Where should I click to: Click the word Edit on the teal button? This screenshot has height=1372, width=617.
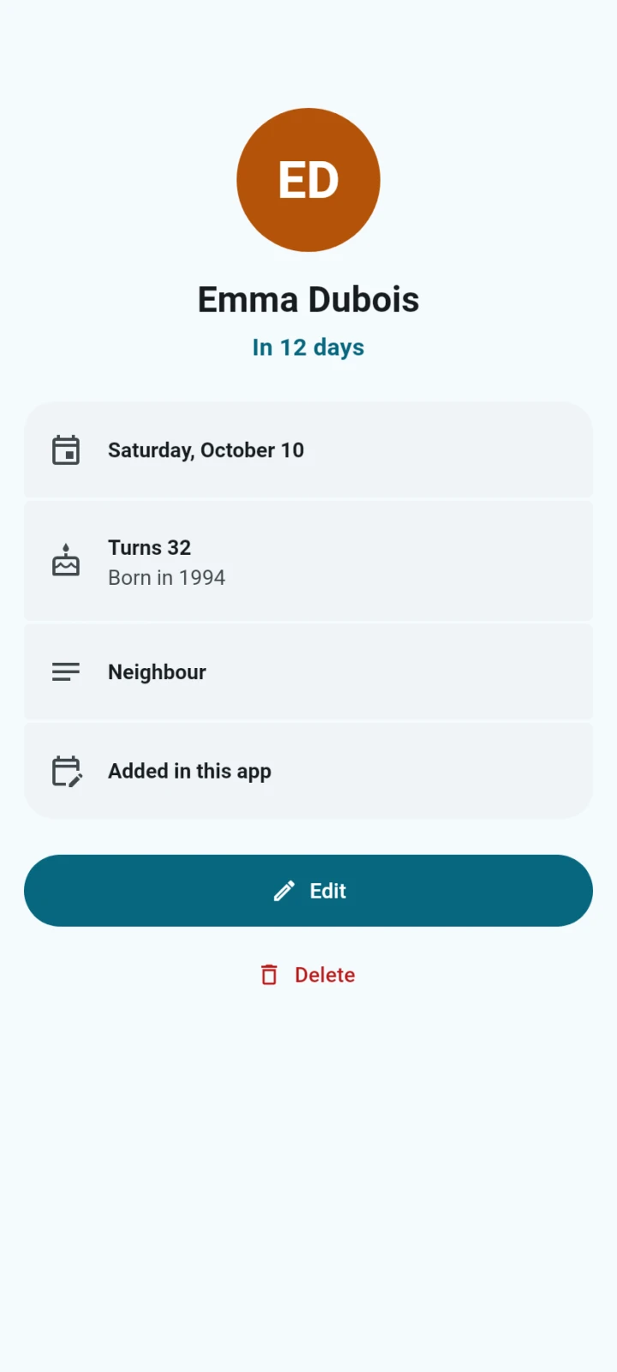(328, 891)
